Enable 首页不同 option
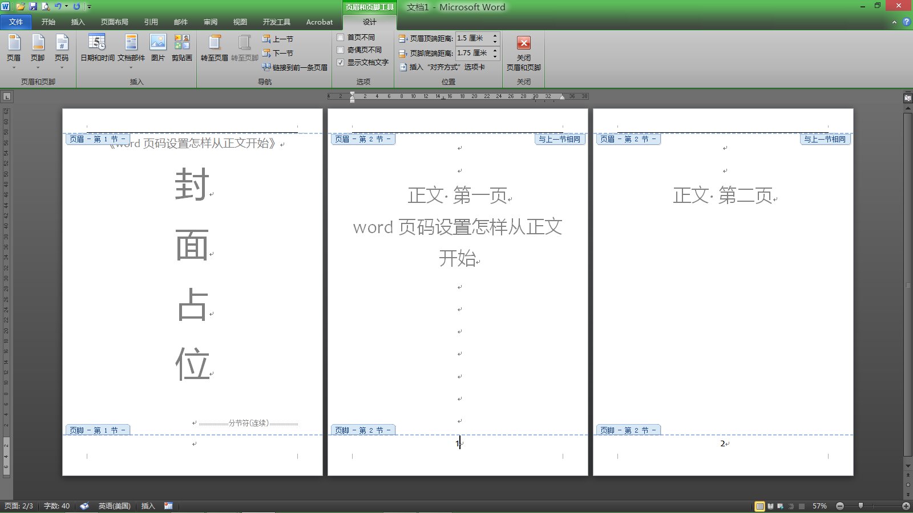 tap(340, 36)
